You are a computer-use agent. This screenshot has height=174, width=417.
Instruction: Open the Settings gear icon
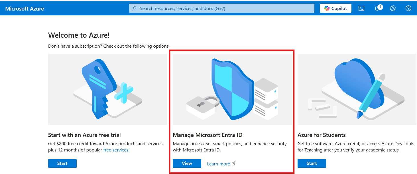[393, 8]
